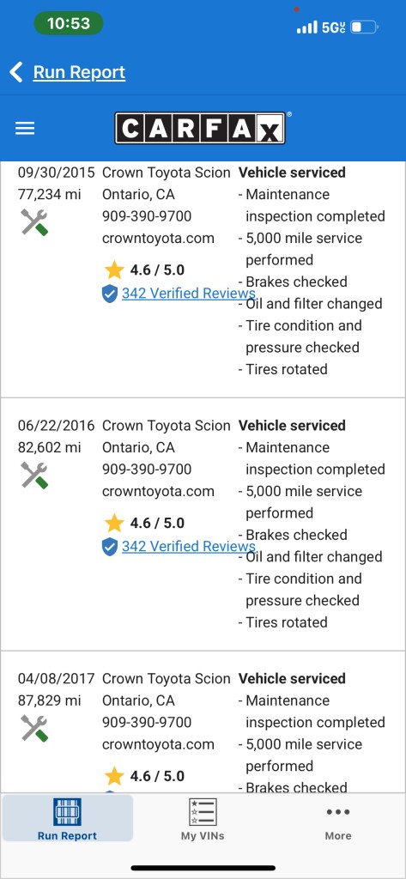Tap the gold star rating in first record
The image size is (406, 879).
tap(114, 270)
